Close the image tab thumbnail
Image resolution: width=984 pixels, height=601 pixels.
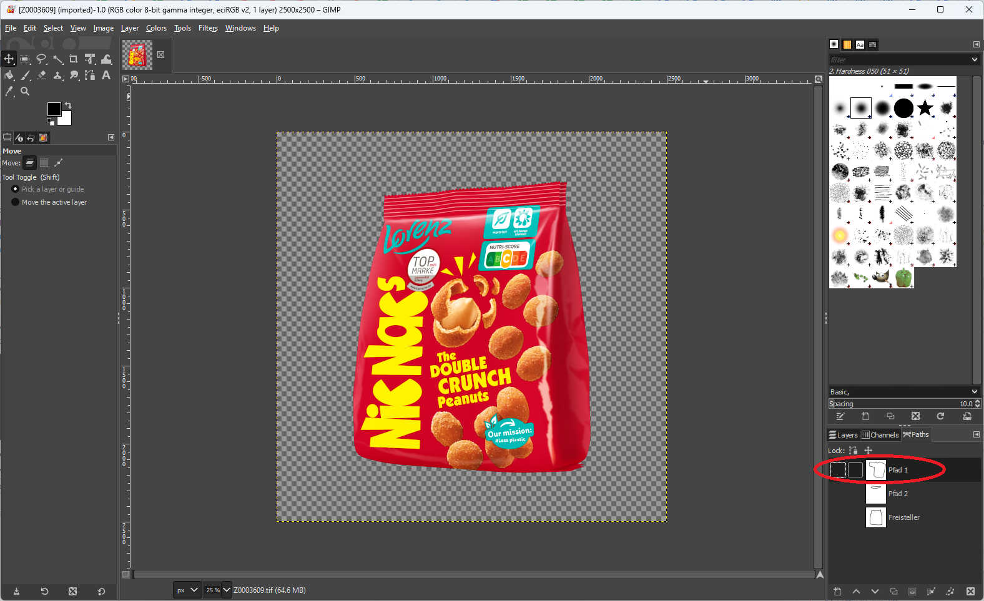click(160, 55)
